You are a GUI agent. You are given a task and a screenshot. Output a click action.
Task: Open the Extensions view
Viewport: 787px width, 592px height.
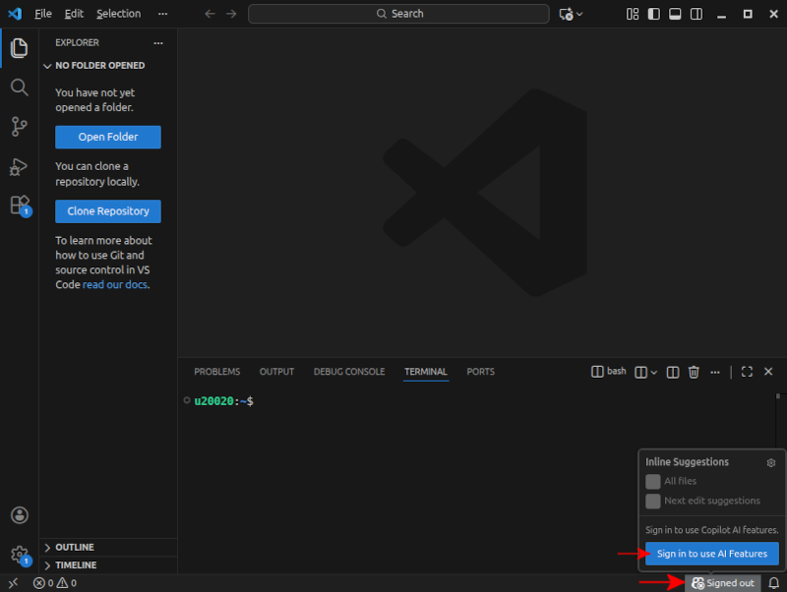tap(19, 205)
